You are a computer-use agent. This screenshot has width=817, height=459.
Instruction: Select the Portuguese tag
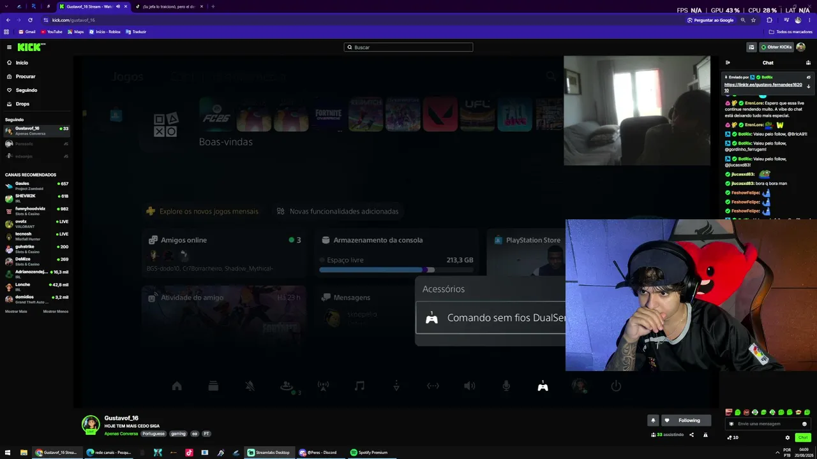(153, 433)
